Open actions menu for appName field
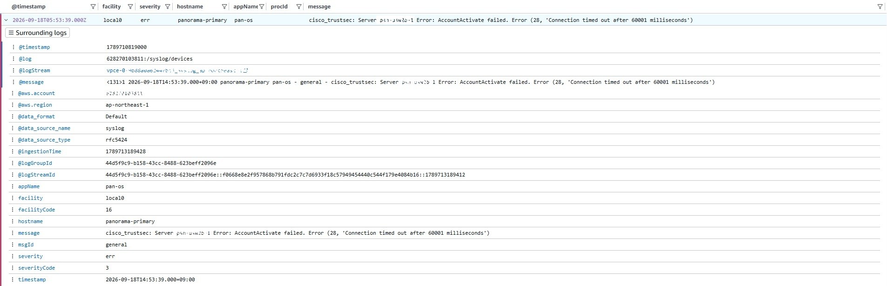 click(x=13, y=186)
